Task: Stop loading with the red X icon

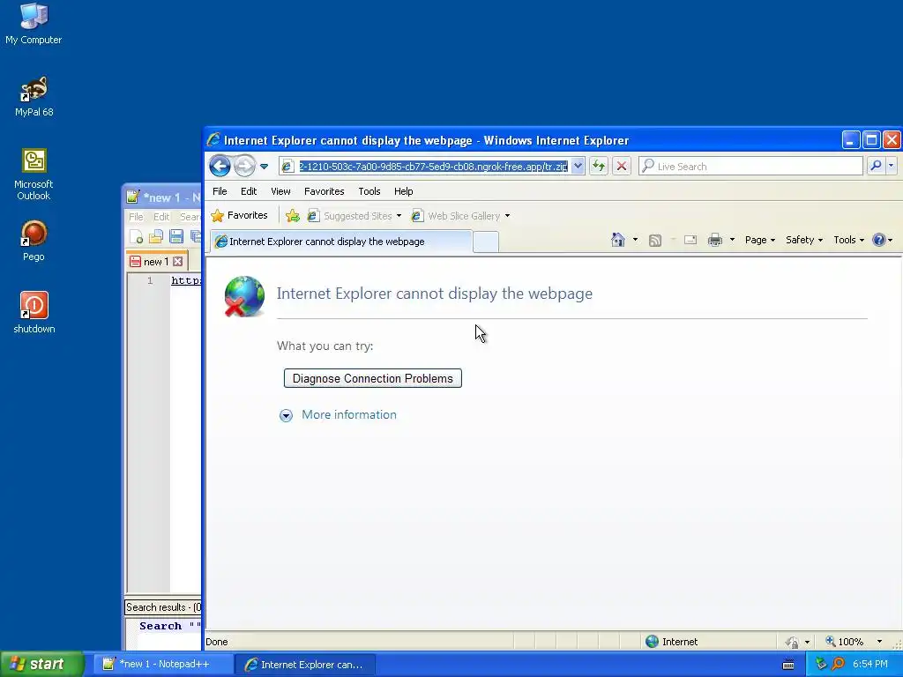Action: click(x=622, y=167)
